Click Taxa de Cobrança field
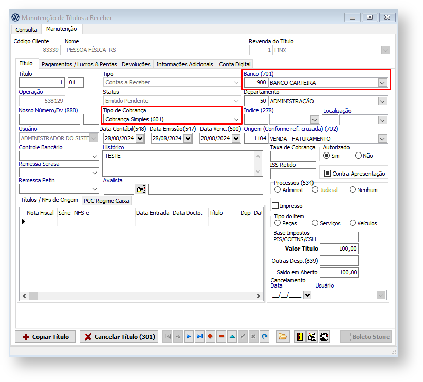 click(293, 157)
